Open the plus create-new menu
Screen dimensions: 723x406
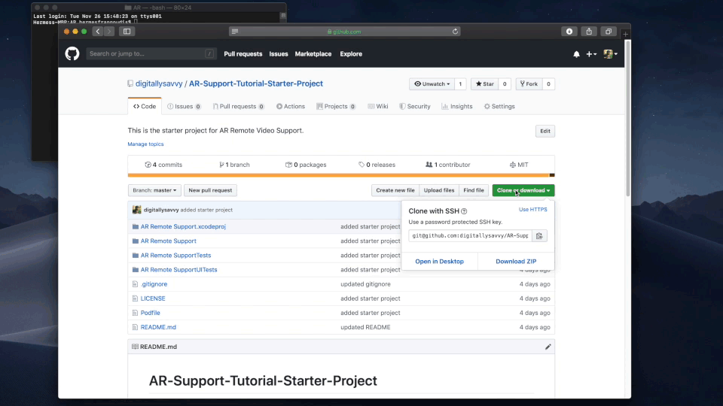point(591,54)
